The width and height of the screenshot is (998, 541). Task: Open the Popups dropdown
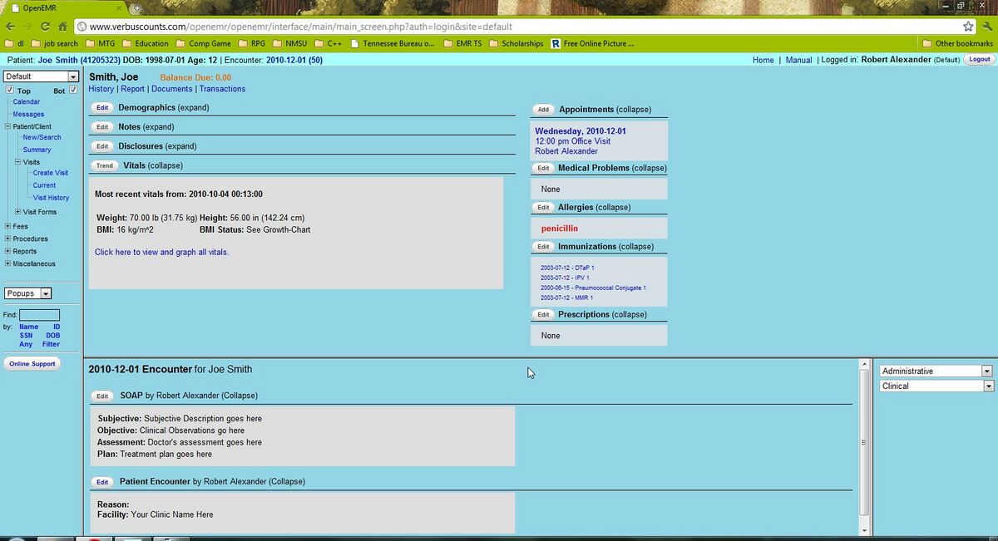(x=27, y=293)
